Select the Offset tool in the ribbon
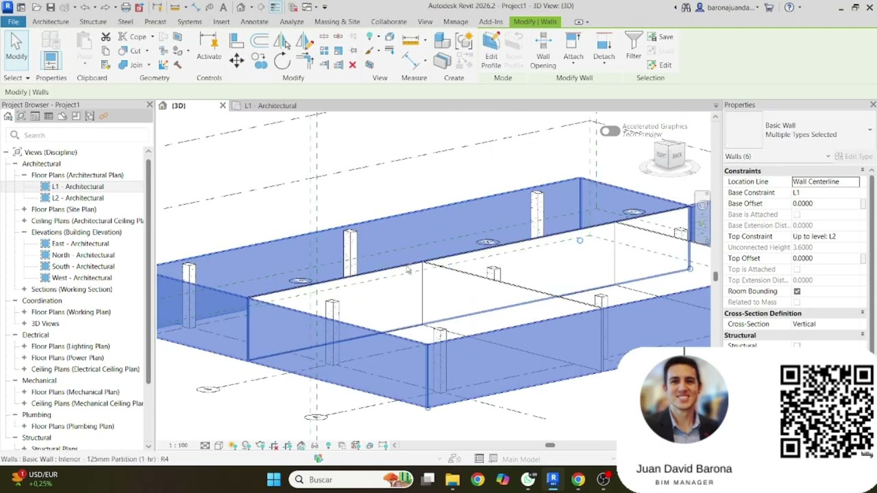Image resolution: width=877 pixels, height=493 pixels. [x=260, y=40]
